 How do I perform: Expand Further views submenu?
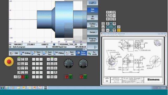[92, 25]
